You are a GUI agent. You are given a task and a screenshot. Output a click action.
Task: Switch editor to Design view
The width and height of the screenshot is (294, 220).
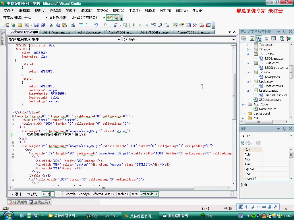pos(16,194)
